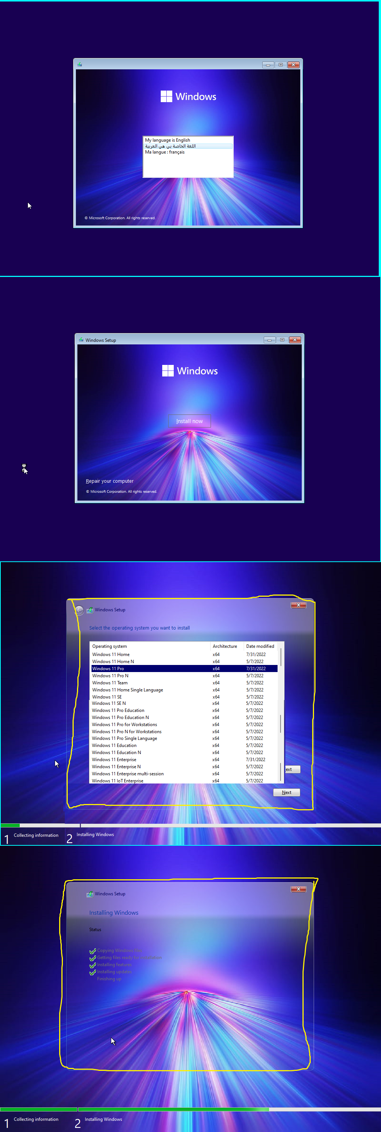Choose the Windows 11 Enterprise edition
This screenshot has width=381, height=1132.
click(184, 760)
